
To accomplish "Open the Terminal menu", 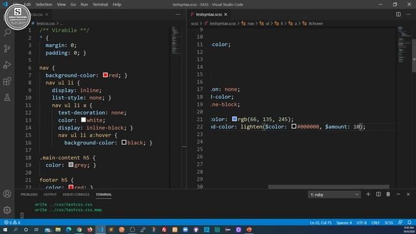I will pos(100,5).
